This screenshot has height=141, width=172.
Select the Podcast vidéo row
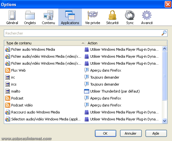point(83,105)
